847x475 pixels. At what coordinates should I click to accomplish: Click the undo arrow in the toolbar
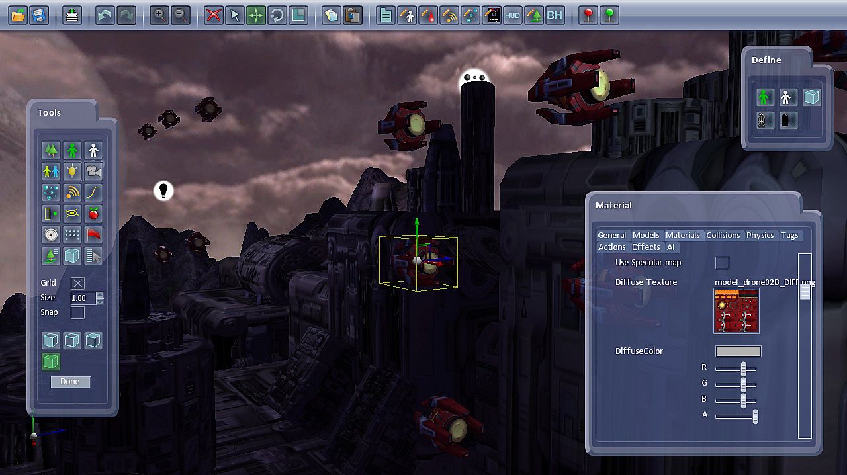(x=105, y=15)
